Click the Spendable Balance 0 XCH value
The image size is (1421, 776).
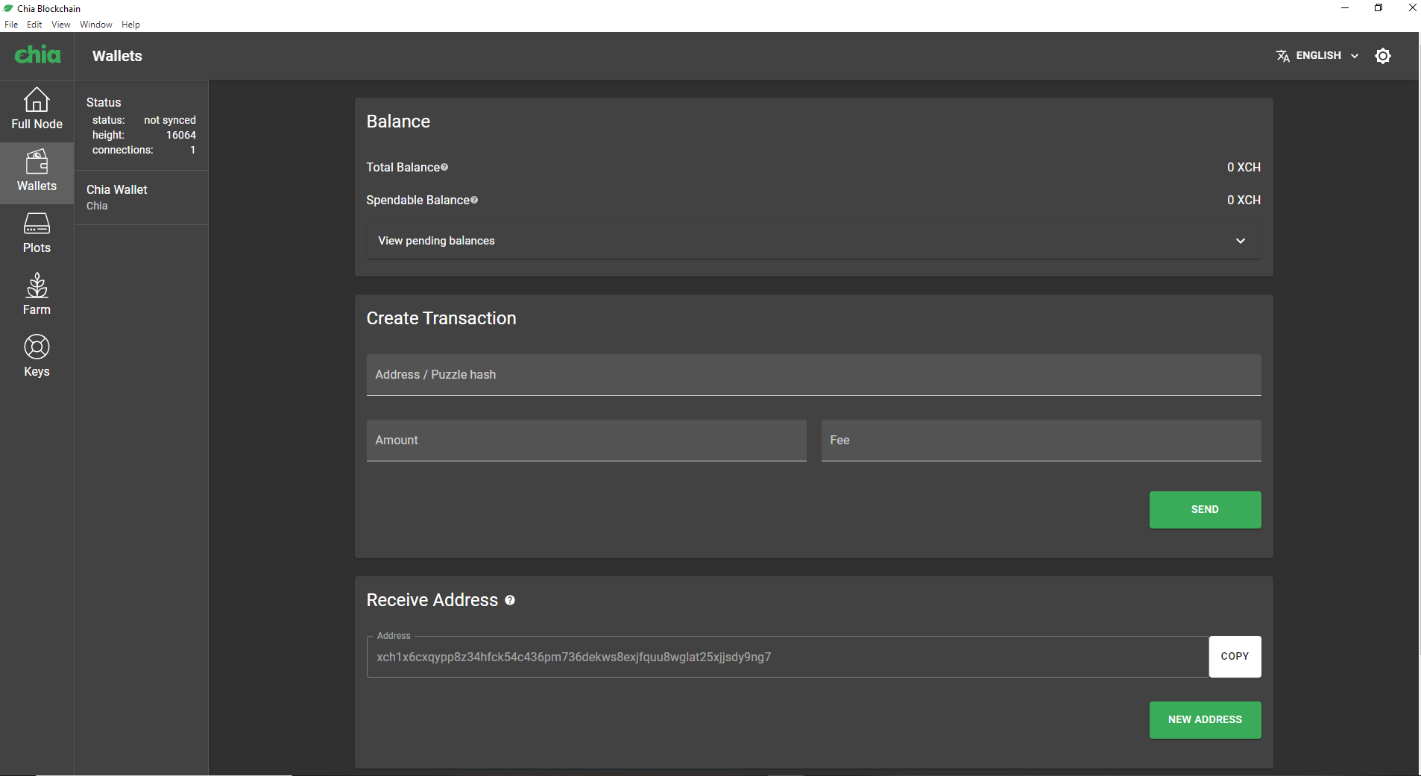click(x=1244, y=200)
